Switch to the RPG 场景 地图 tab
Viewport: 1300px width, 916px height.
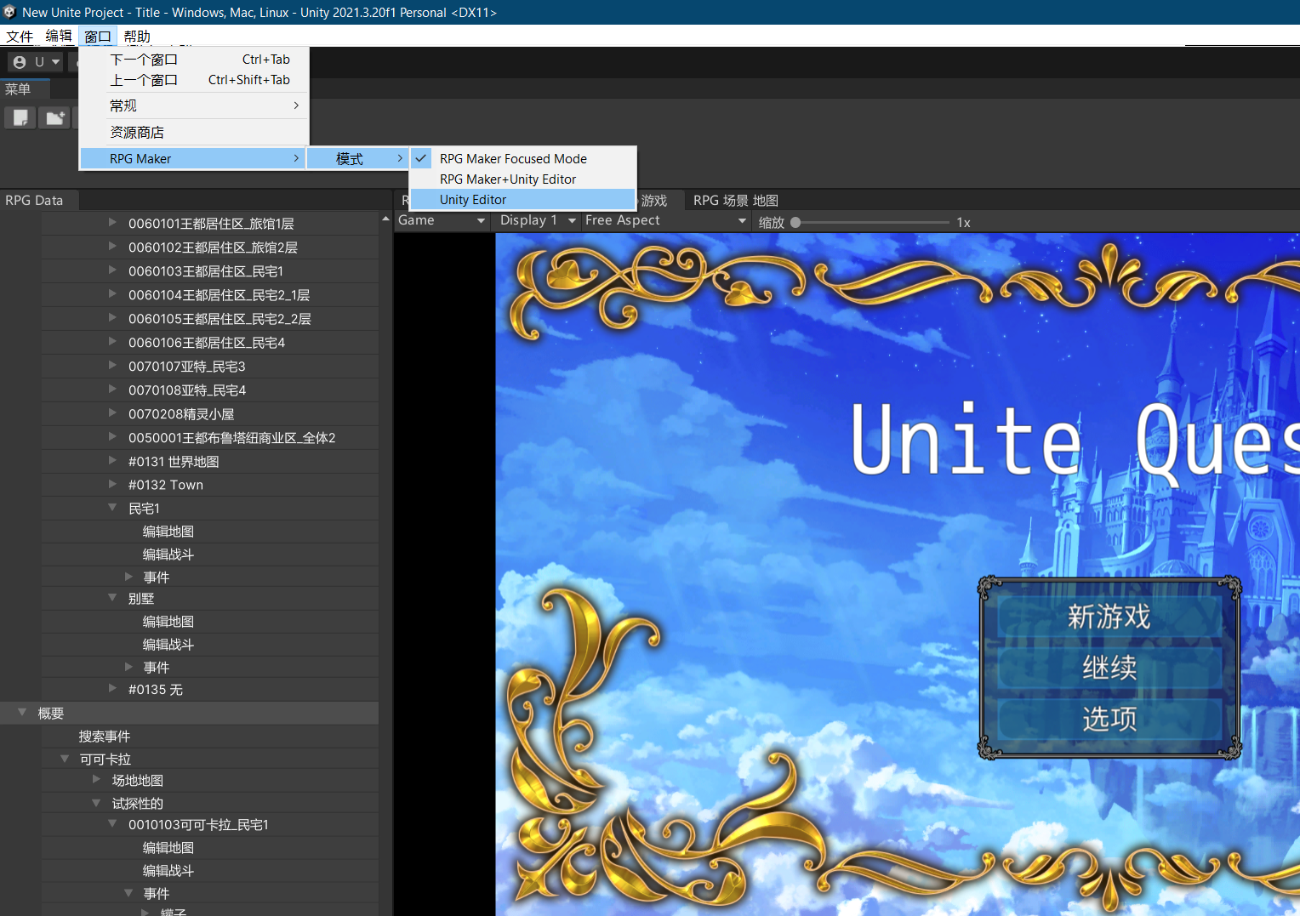click(735, 201)
